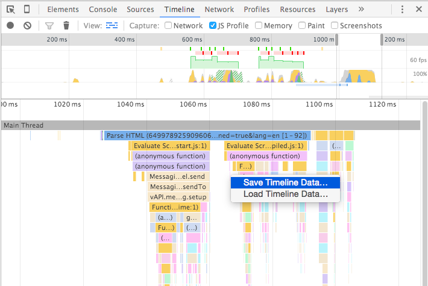The height and width of the screenshot is (286, 428).
Task: Open the filter funnel icon
Action: click(x=50, y=26)
